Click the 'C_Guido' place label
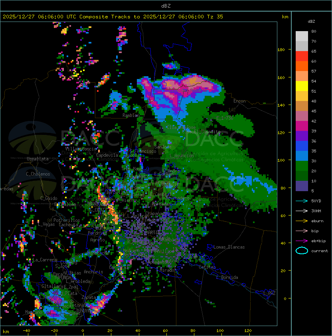Screen dimensions: 332x336 (x=49, y=198)
